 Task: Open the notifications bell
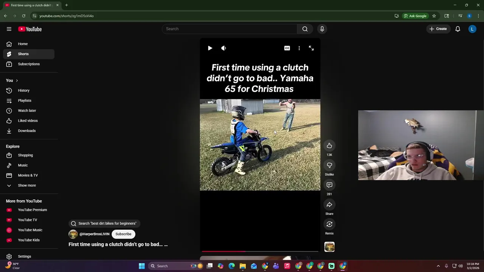(x=458, y=29)
